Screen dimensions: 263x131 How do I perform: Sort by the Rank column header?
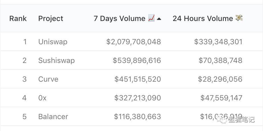[x=18, y=19]
